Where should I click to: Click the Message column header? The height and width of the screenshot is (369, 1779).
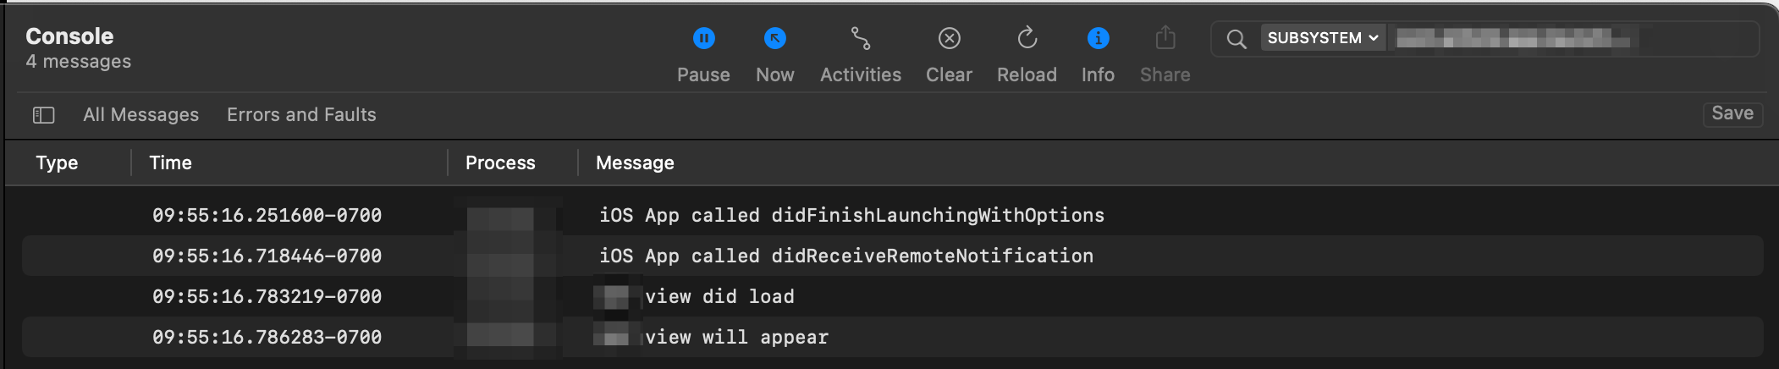tap(635, 162)
